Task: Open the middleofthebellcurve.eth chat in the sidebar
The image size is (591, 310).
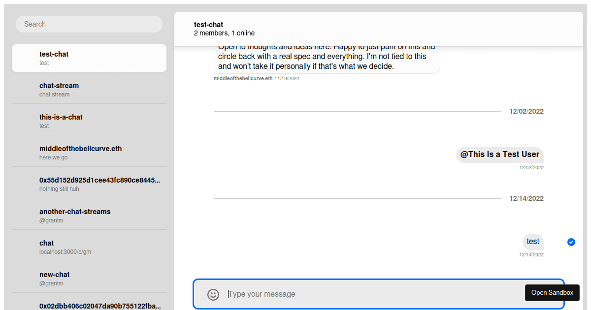Action: click(x=89, y=153)
